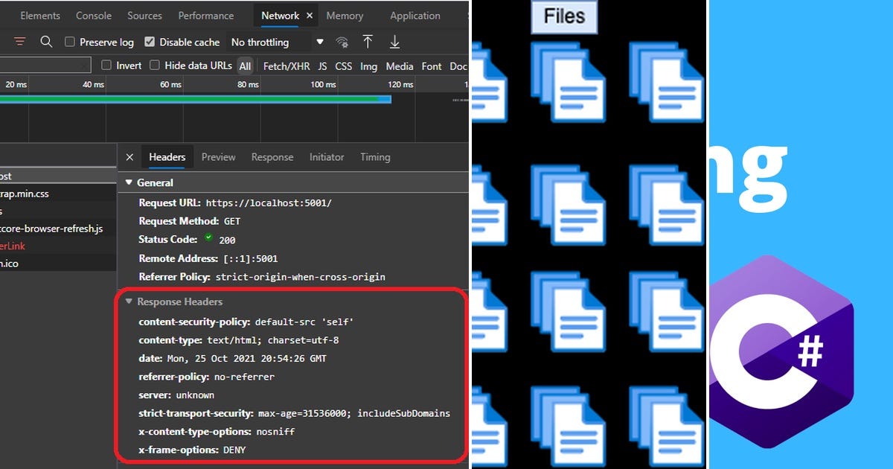
Task: Switch to the Console panel
Action: (93, 15)
